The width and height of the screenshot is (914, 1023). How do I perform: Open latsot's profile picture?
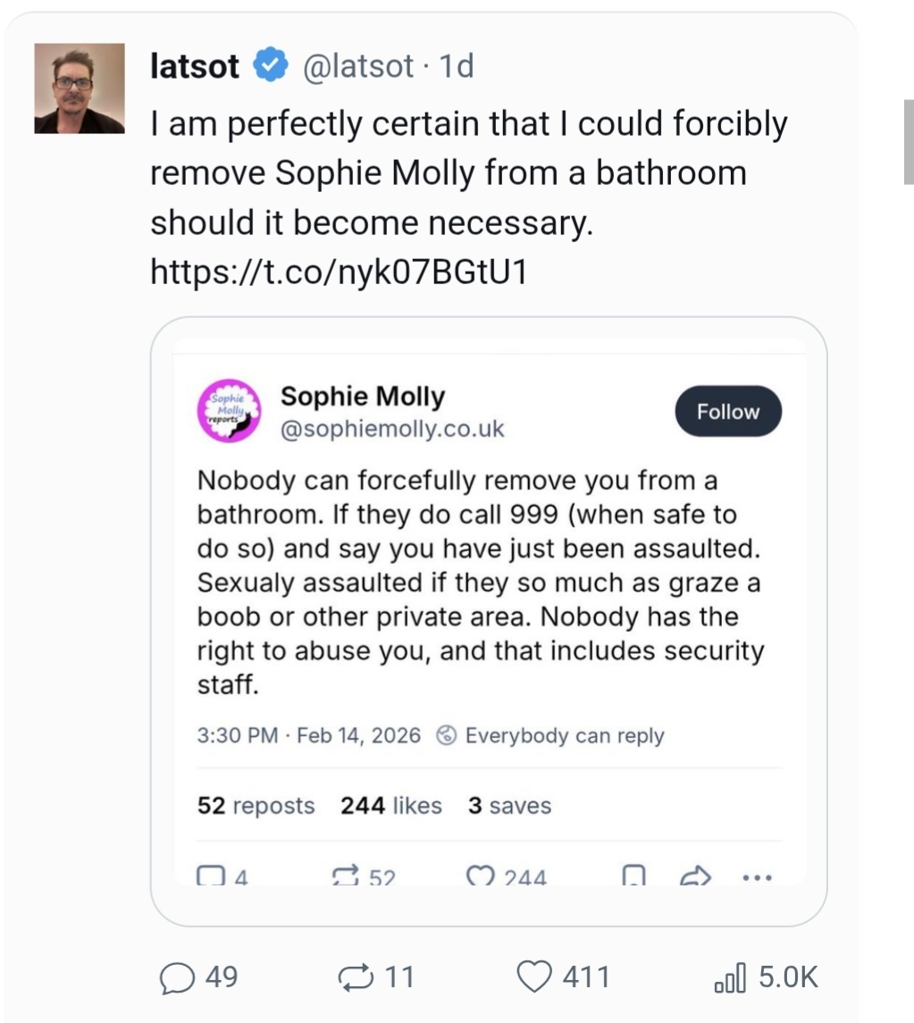80,88
